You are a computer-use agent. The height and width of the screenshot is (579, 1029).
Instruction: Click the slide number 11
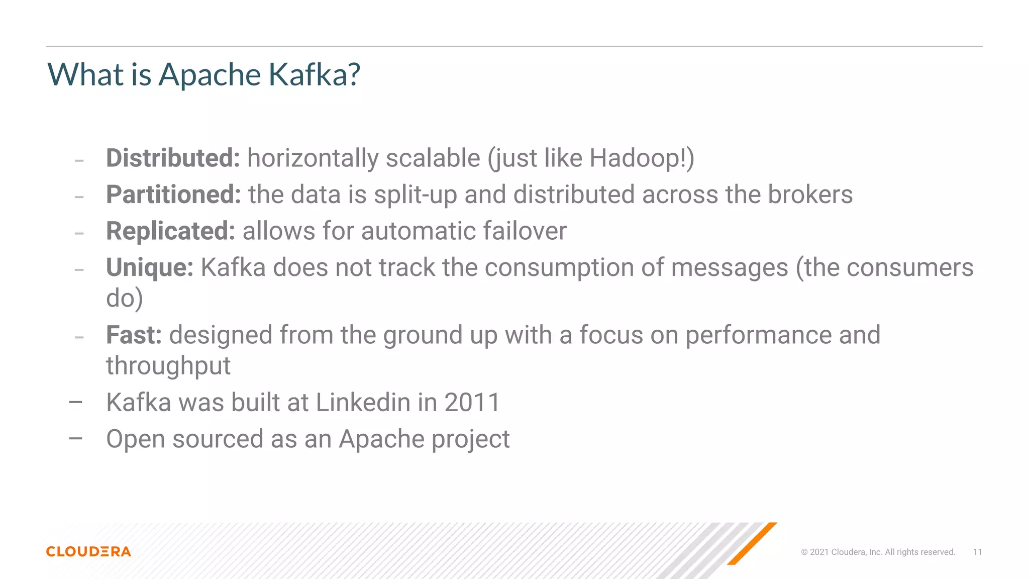point(977,552)
